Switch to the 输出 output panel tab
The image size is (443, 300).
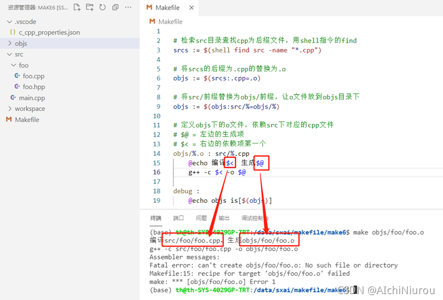tap(224, 218)
